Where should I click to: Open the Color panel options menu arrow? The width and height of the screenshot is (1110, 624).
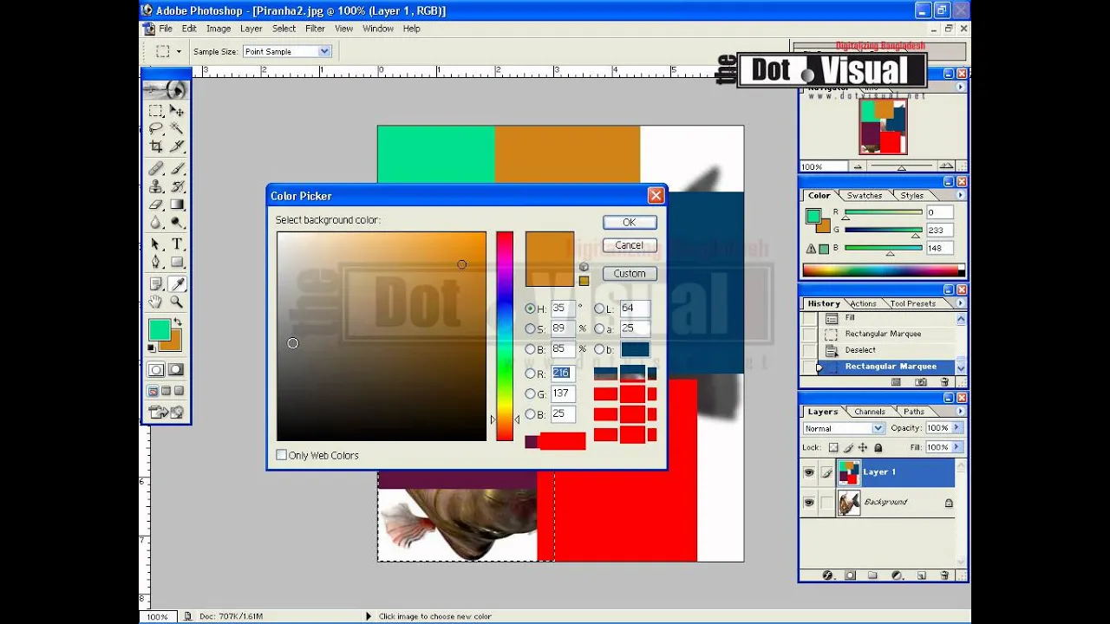960,196
